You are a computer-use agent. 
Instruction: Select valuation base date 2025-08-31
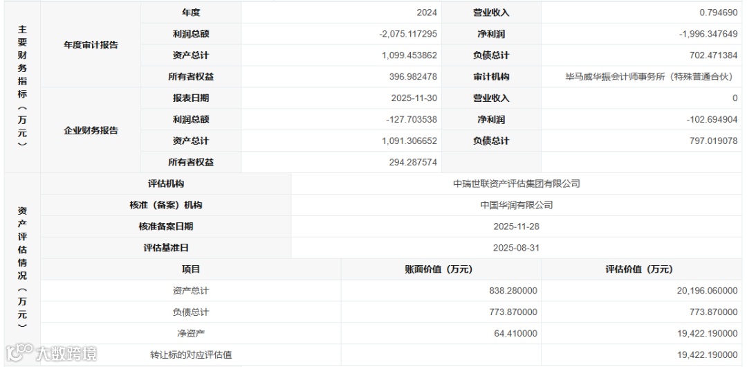pos(517,248)
